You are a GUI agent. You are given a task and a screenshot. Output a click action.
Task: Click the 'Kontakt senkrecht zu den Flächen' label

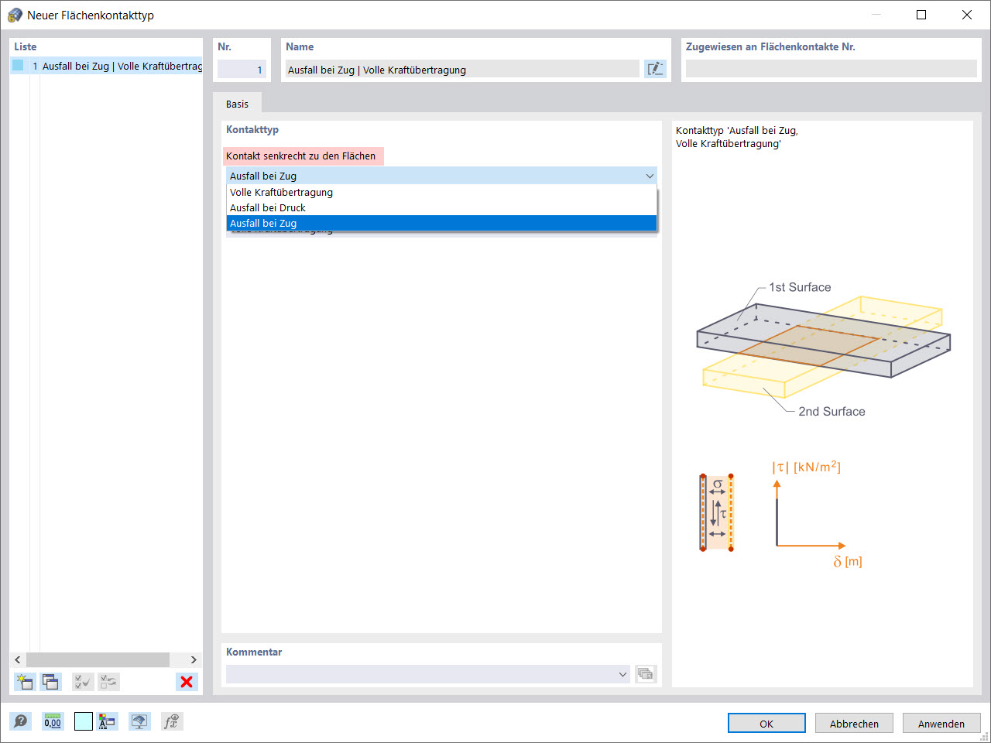pyautogui.click(x=301, y=156)
